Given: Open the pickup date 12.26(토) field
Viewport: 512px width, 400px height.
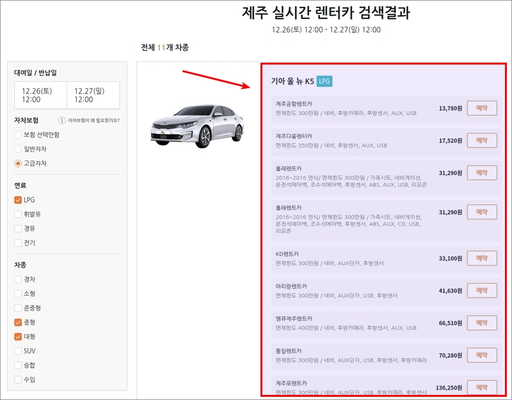Looking at the screenshot, I should (40, 95).
